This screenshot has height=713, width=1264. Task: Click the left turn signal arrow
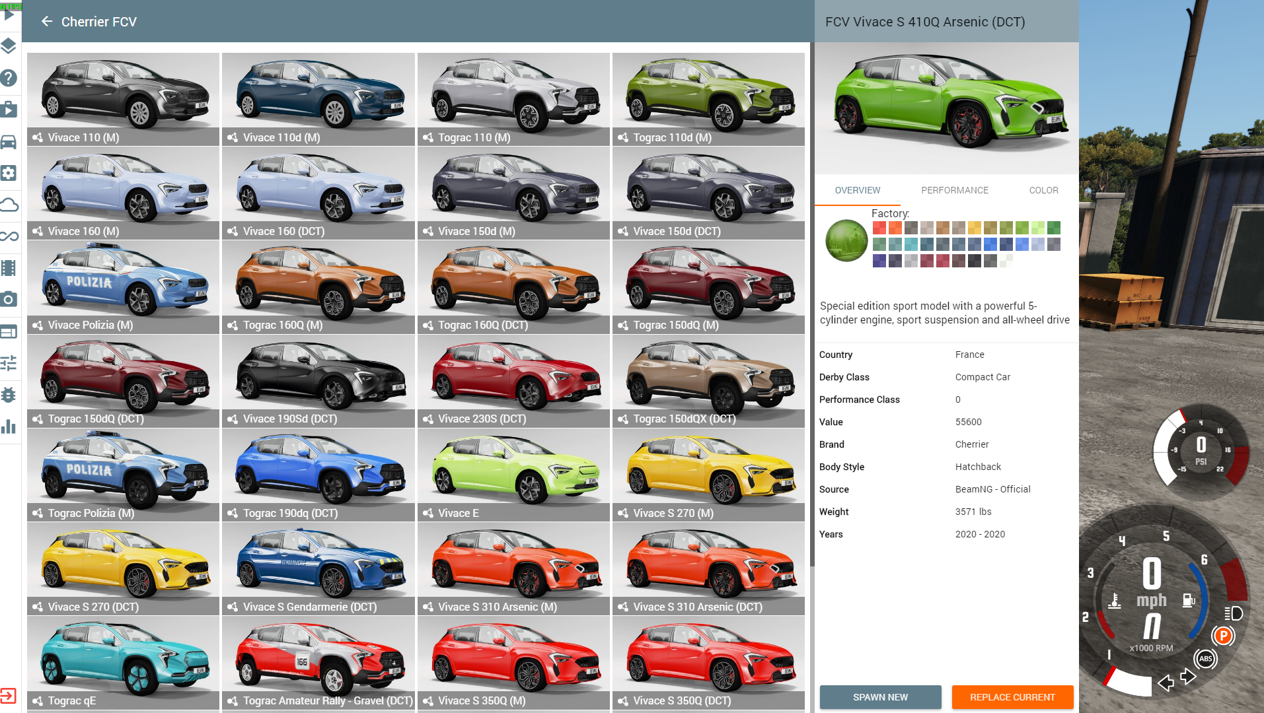pos(1166,683)
